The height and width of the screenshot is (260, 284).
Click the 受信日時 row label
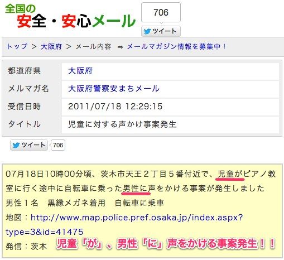click(24, 107)
